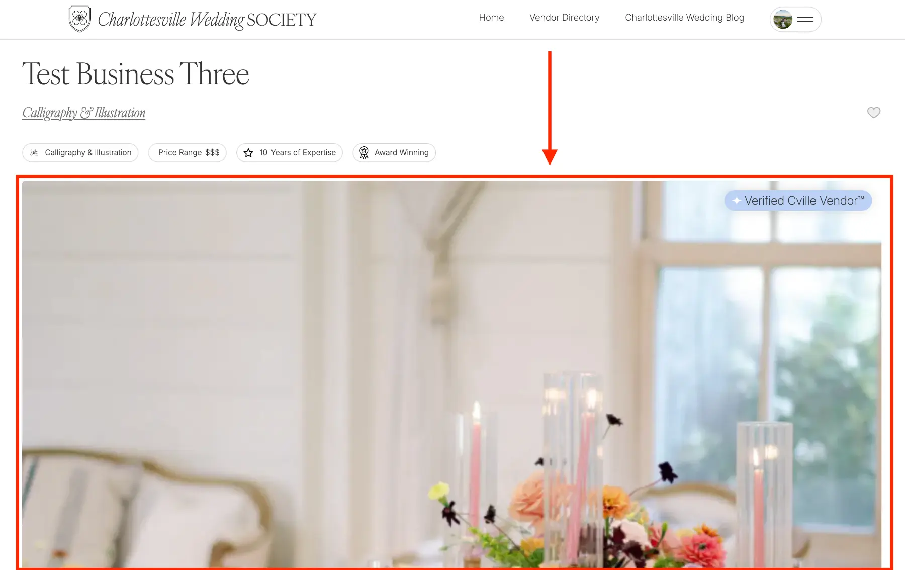Click the Award Winning tag
The height and width of the screenshot is (570, 905).
click(x=394, y=153)
